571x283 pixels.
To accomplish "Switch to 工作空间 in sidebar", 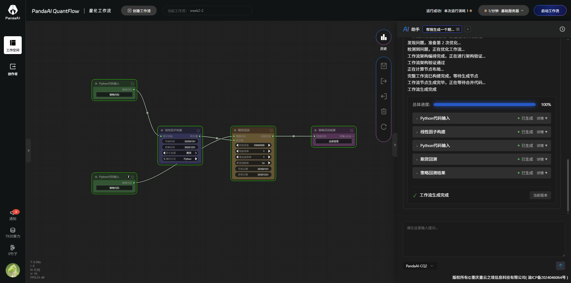I will [13, 45].
